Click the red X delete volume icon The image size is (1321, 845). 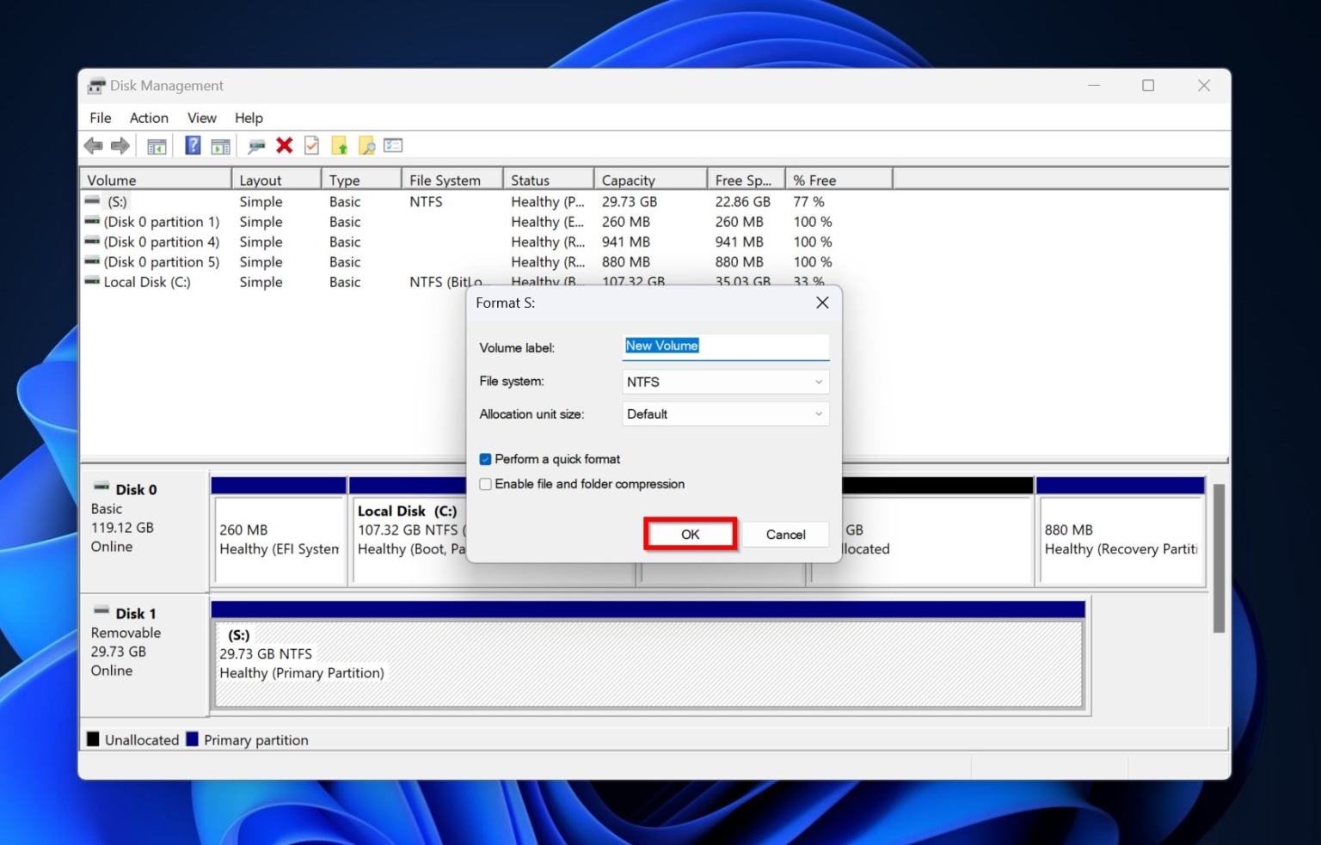pyautogui.click(x=285, y=145)
